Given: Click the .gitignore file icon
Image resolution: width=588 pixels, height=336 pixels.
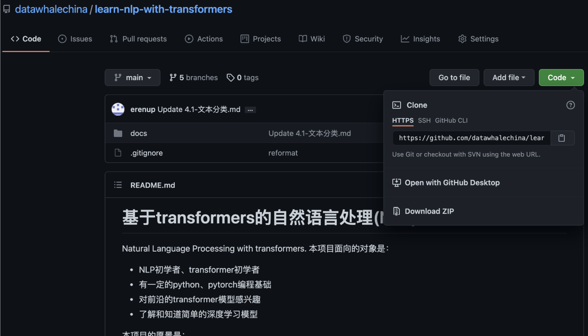Looking at the screenshot, I should (118, 153).
